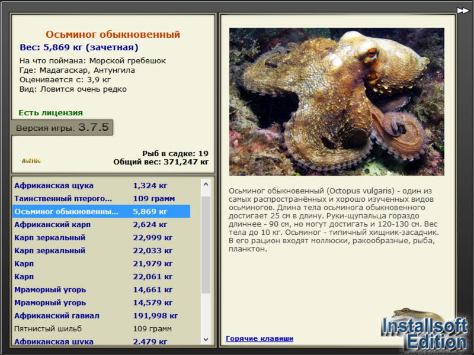Select the Карп 22,061 кг row

pyautogui.click(x=101, y=276)
